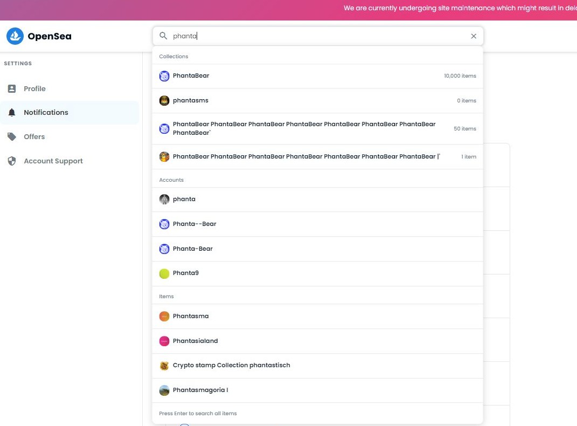
Task: Go to Account Support in the sidebar
Action: [x=70, y=161]
